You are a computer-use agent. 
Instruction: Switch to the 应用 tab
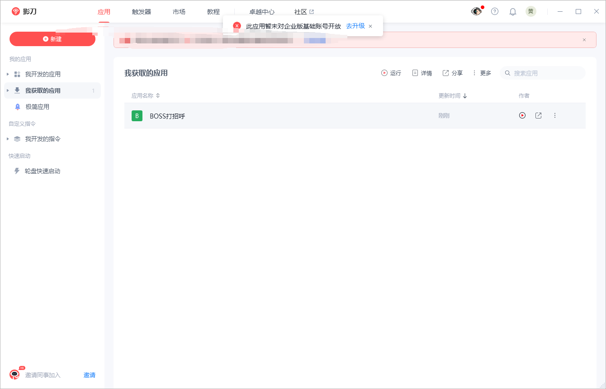[104, 12]
